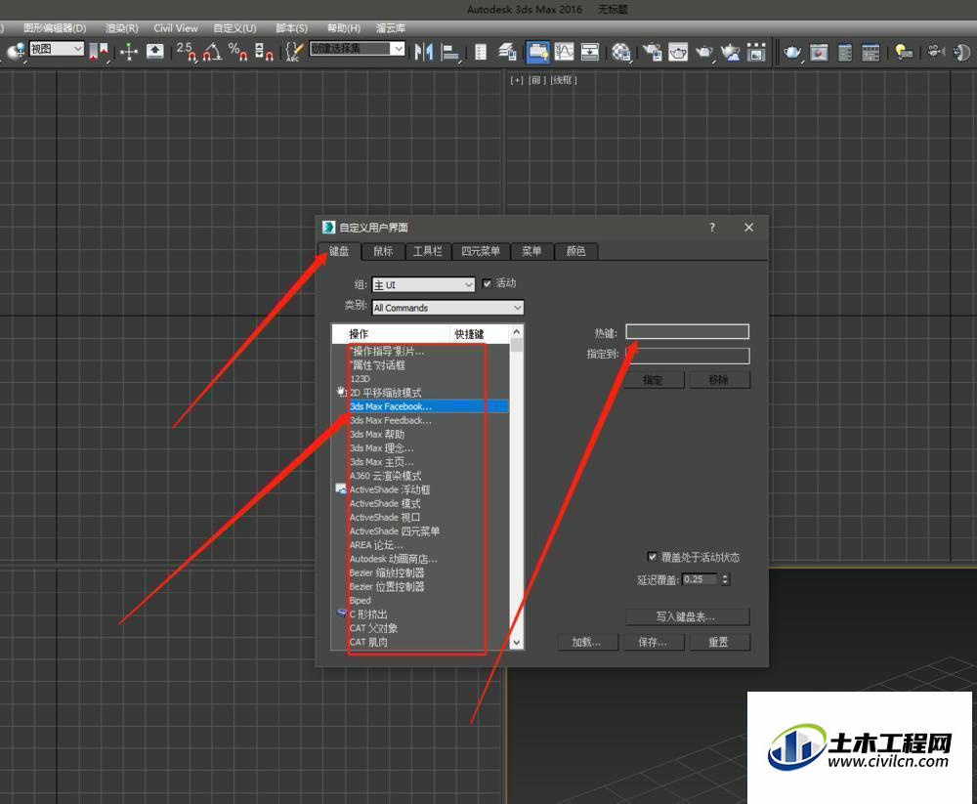The height and width of the screenshot is (804, 977).
Task: Select the Select and Manipulate crosshair tool
Action: 129,51
